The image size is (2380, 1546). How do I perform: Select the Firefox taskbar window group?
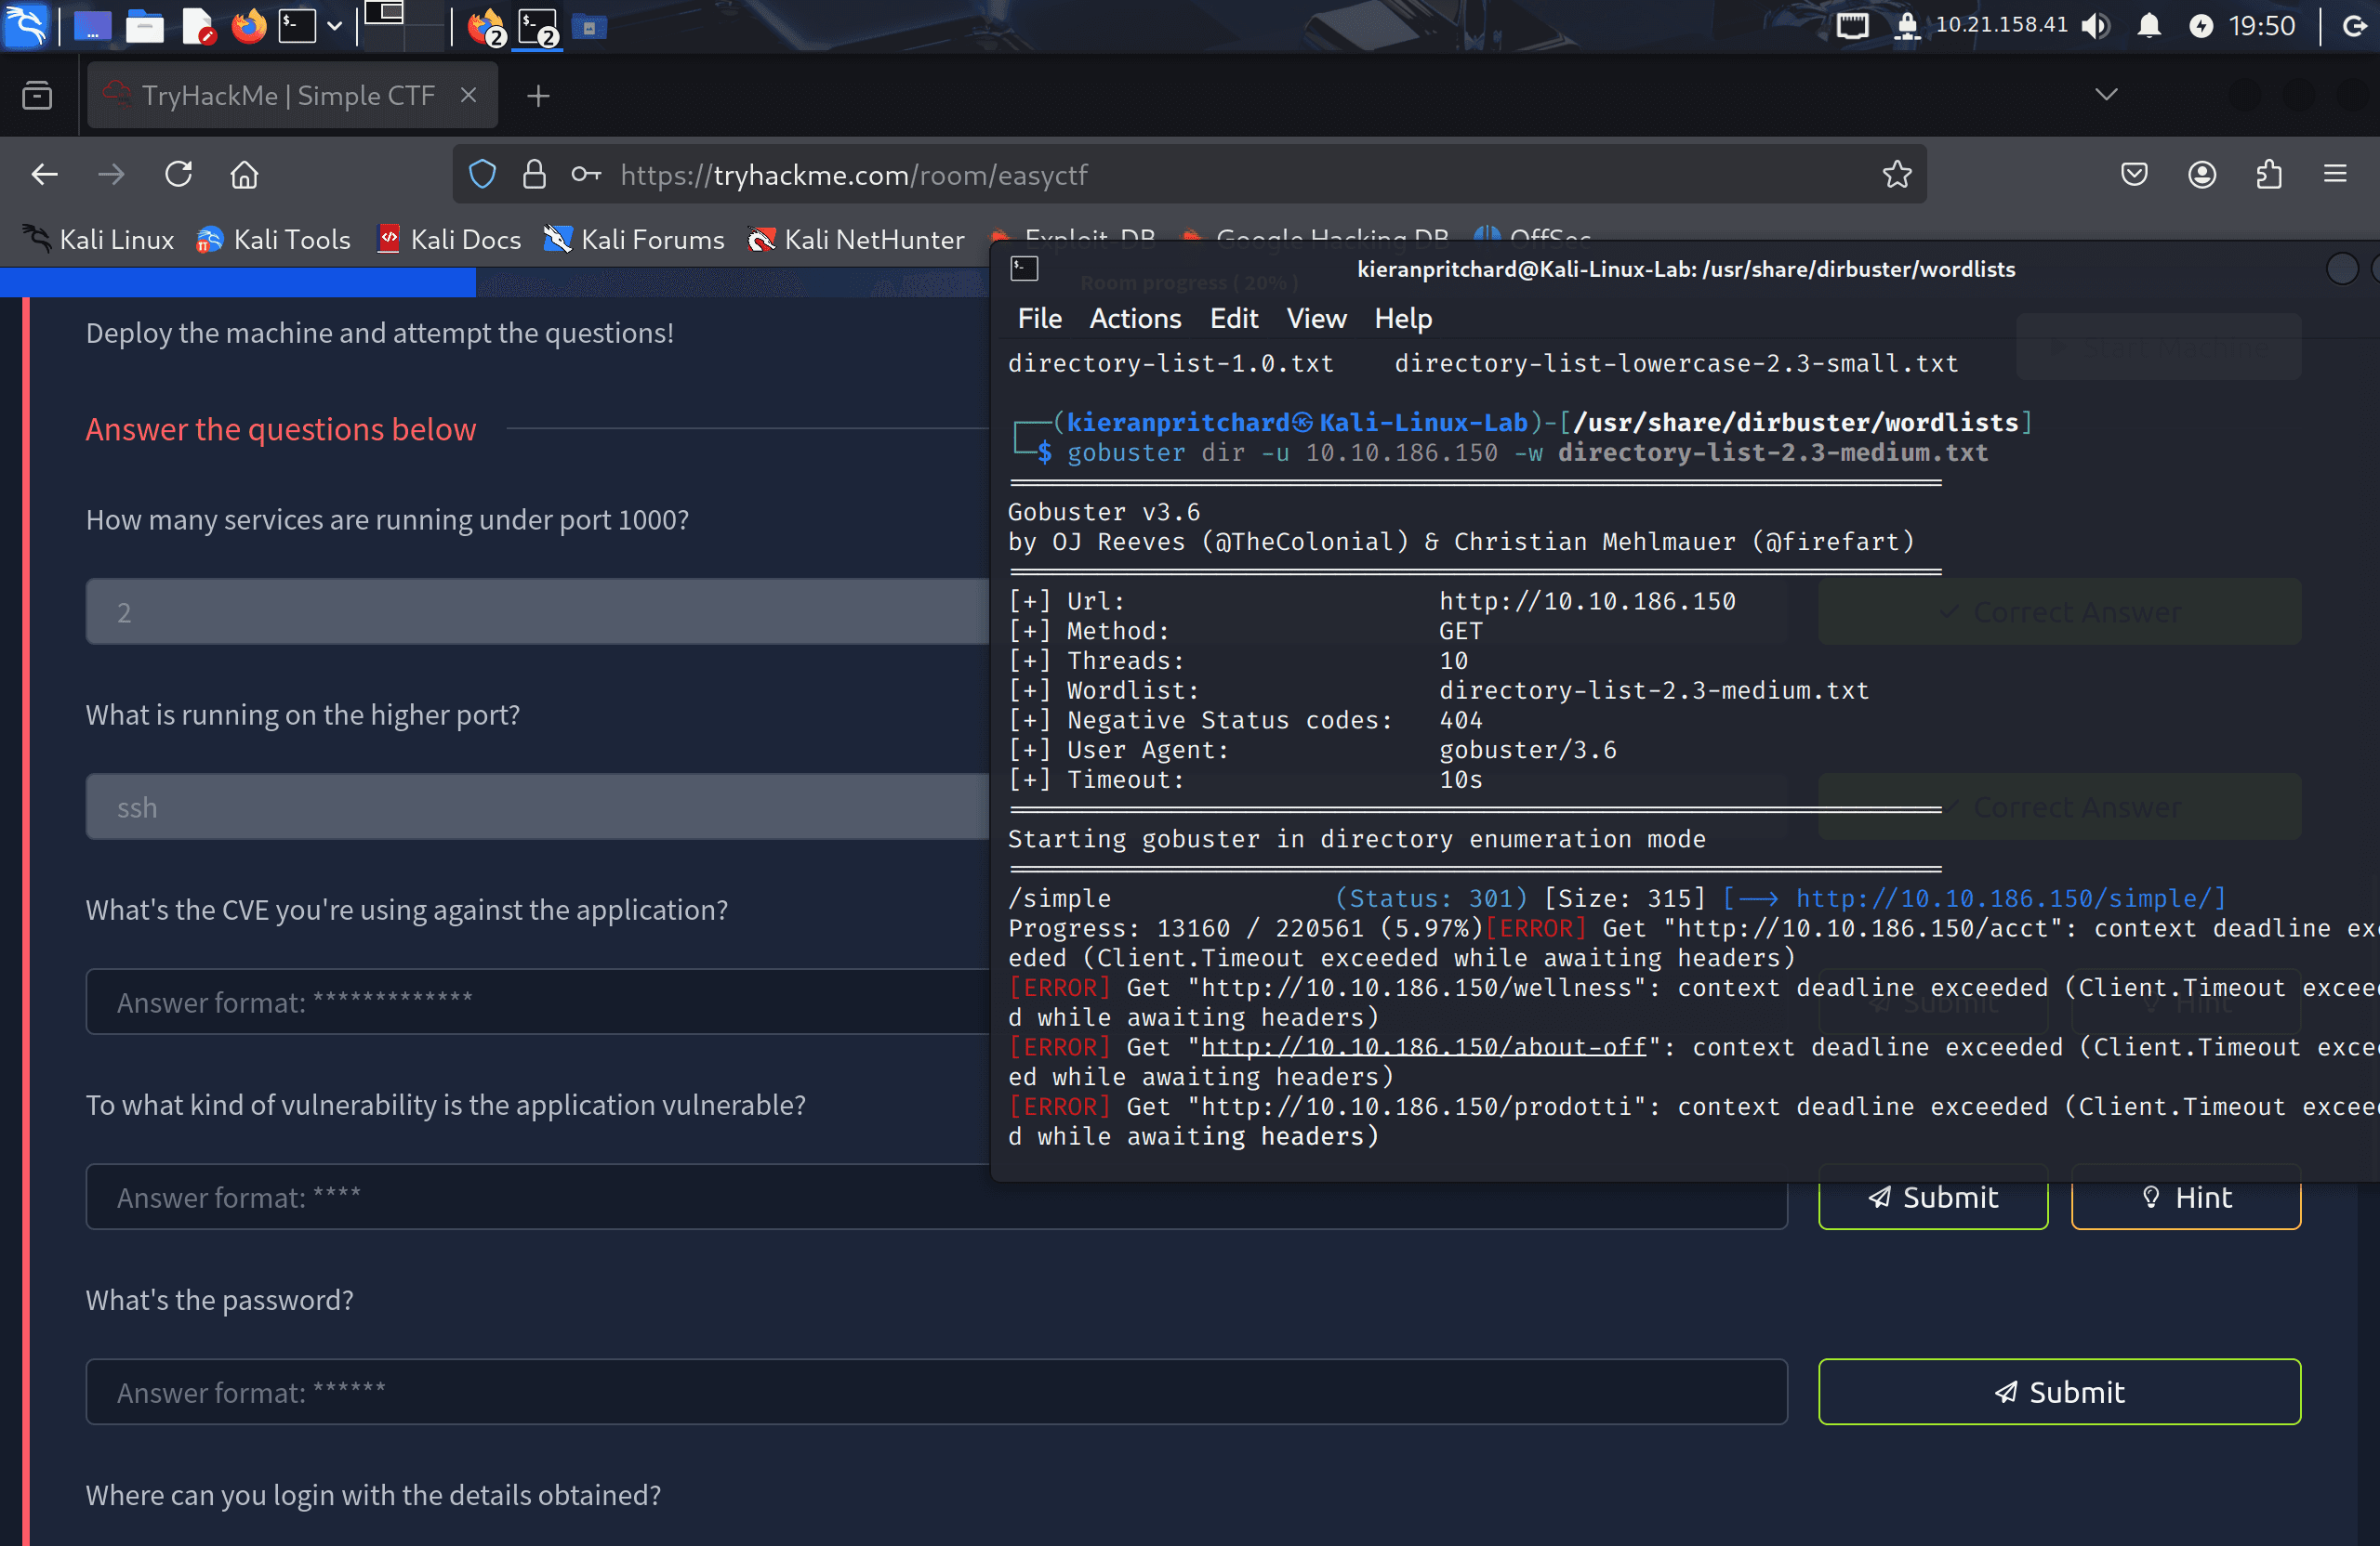[487, 27]
